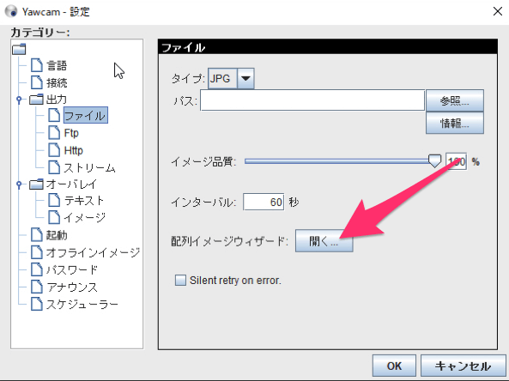Click the 情報... info button
This screenshot has width=509, height=381.
(x=454, y=123)
